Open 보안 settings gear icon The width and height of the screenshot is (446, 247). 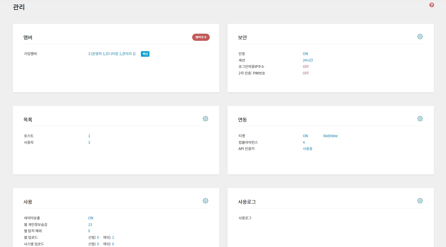[x=420, y=36]
